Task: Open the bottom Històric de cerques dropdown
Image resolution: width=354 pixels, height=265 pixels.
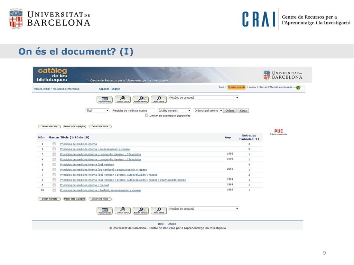Action: click(x=204, y=209)
